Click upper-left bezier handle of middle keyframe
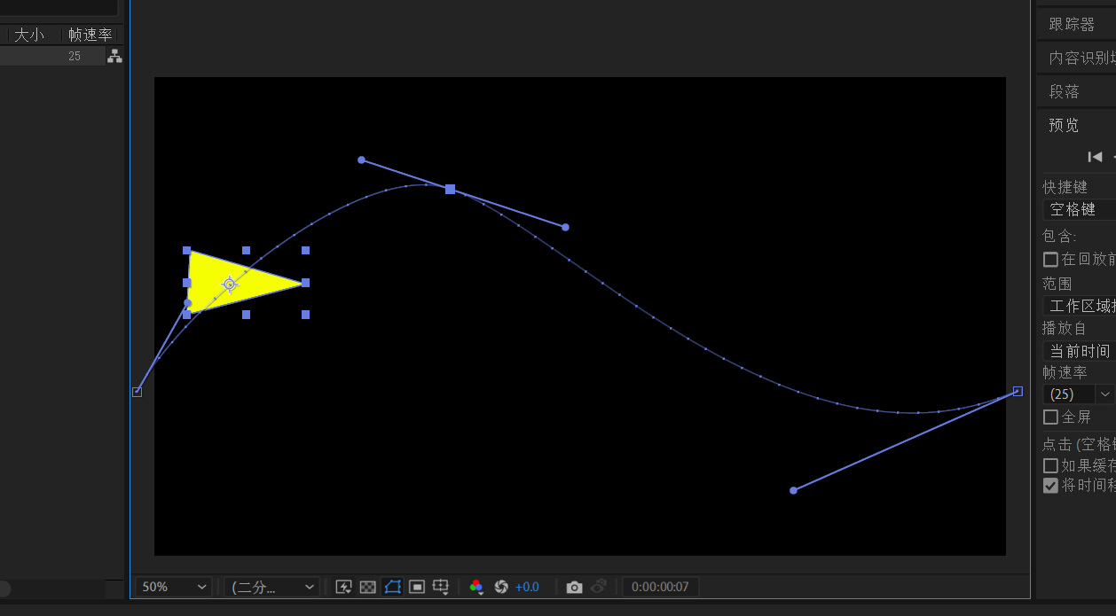This screenshot has height=616, width=1116. tap(361, 160)
